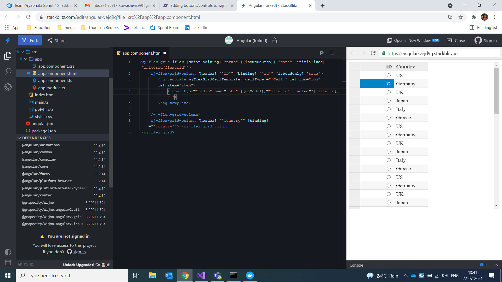Viewport: 502px width, 282px height.
Task: Open editor more actions ellipsis
Action: [341, 53]
